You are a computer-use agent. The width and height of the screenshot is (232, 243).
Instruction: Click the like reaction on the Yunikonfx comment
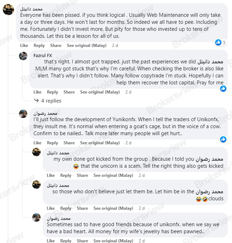tap(223, 139)
